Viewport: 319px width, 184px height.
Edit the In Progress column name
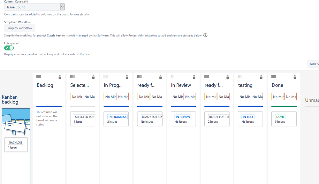tap(113, 85)
